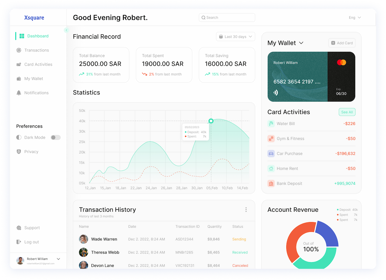The width and height of the screenshot is (386, 280).
Task: Click the Devon Lane name
Action: 103,265
